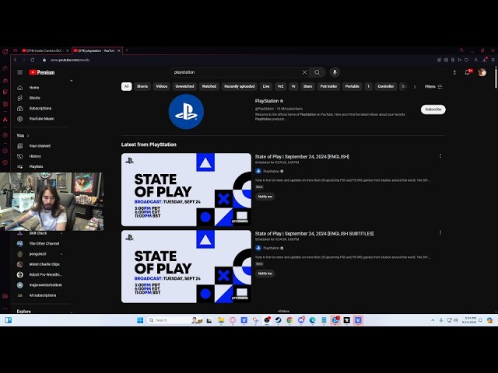This screenshot has height=373, width=498.
Task: Select the Portable filter chip
Action: click(352, 86)
